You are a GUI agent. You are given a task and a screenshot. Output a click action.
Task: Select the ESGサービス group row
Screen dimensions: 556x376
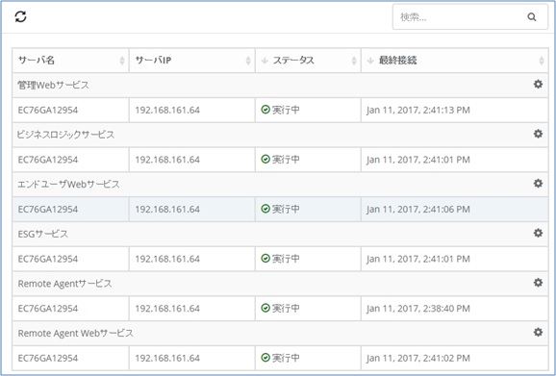[x=280, y=234]
